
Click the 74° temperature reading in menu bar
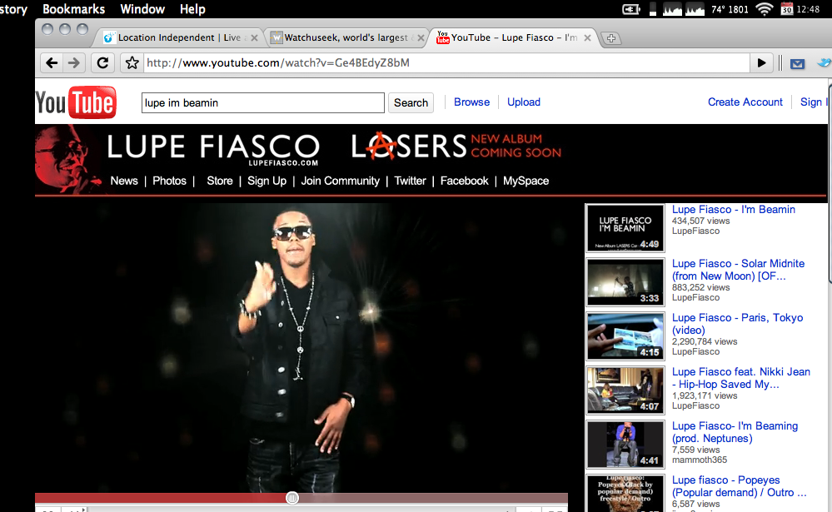click(718, 9)
